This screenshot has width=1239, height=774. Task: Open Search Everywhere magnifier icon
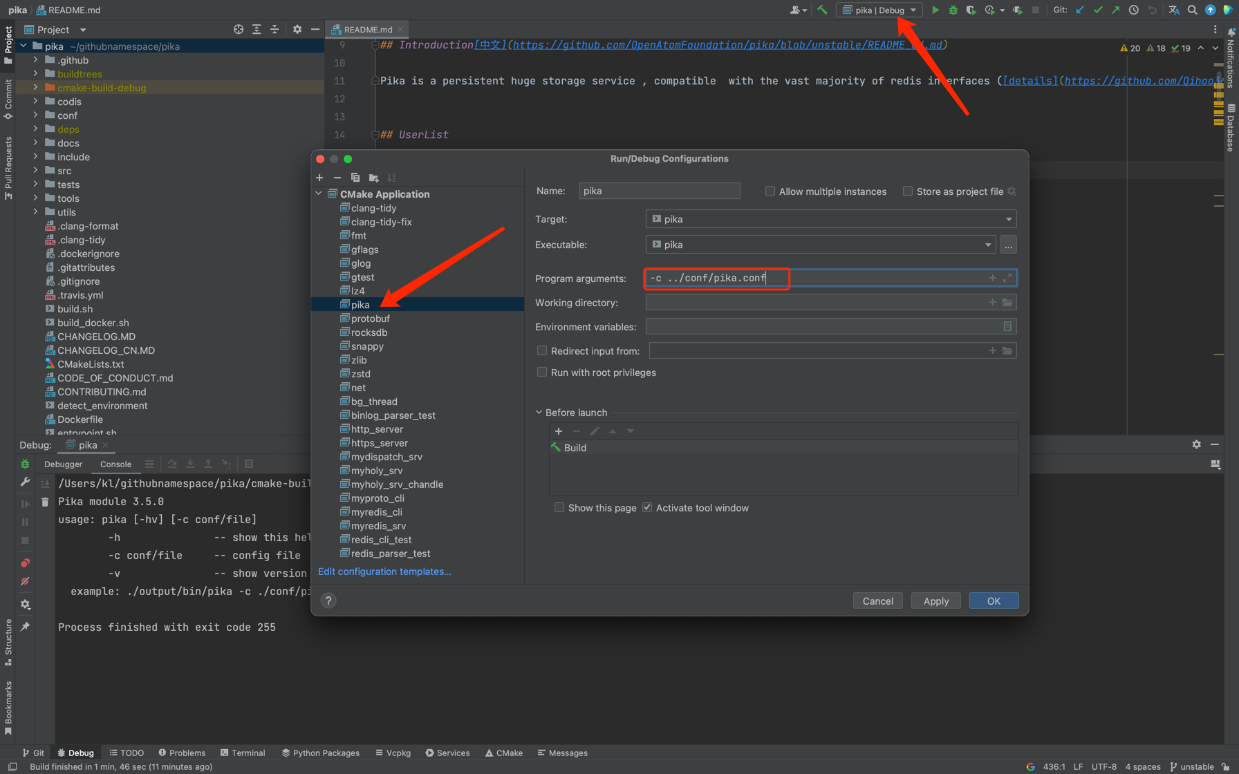pyautogui.click(x=1192, y=10)
